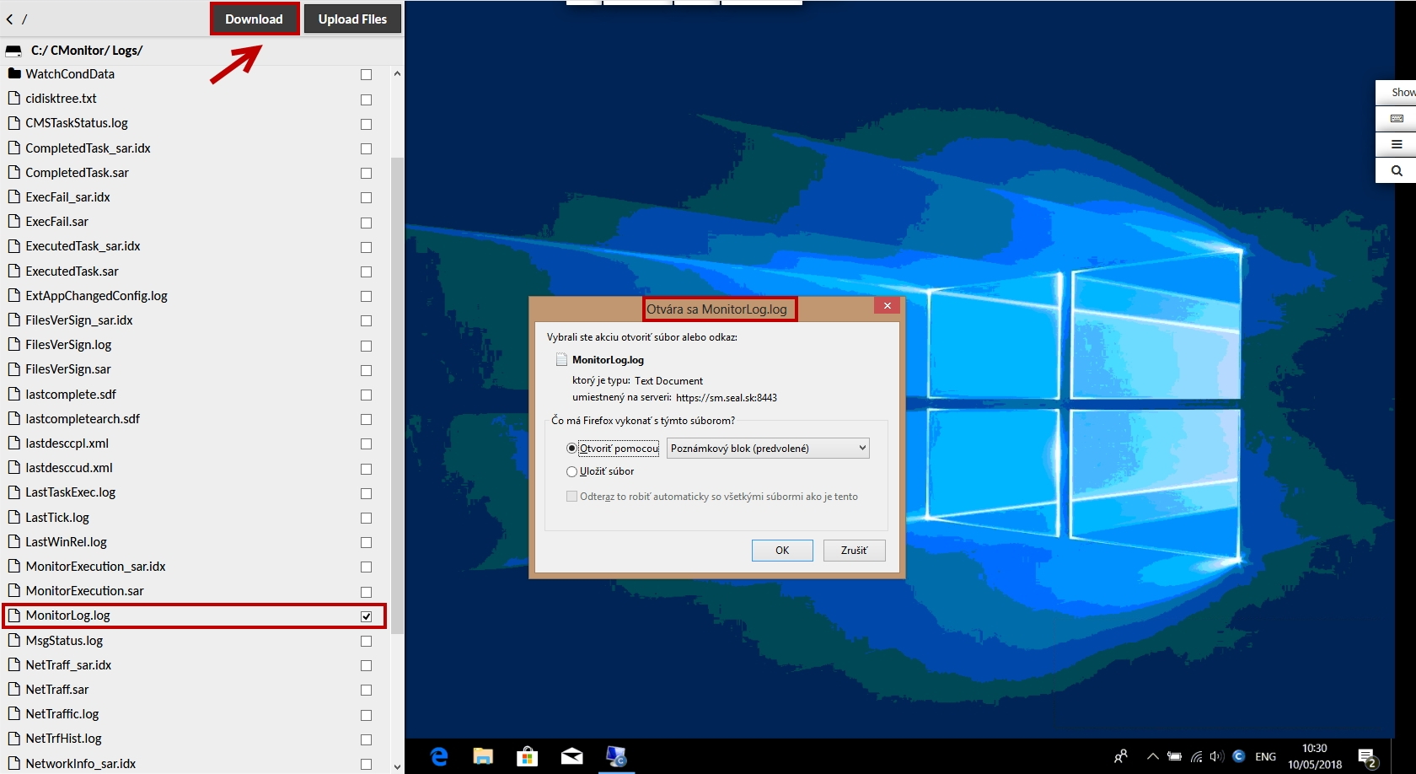Screen dimensions: 1416x774
Task: Click the file list scrollbar down arrow
Action: tap(397, 766)
